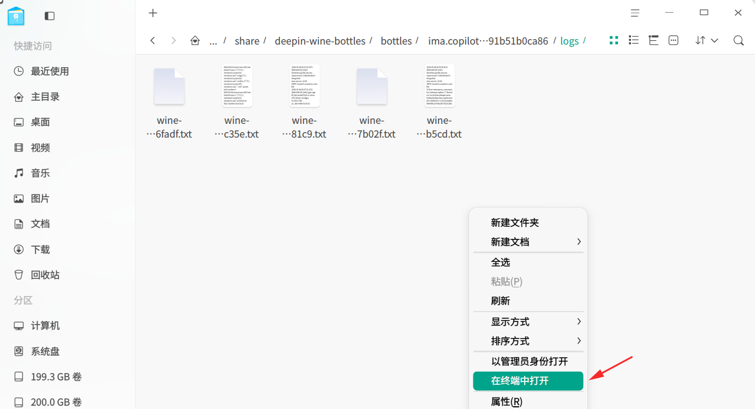Viewport: 755px width, 409px height.
Task: Choose 新建文件夹 from the context menu
Action: [x=528, y=222]
